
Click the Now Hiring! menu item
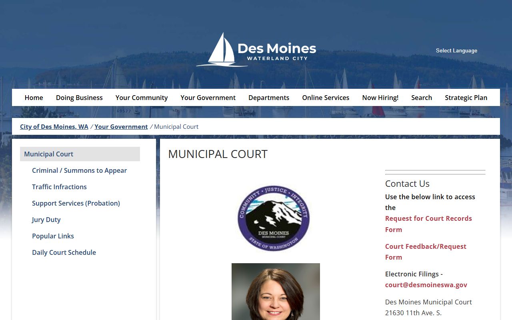380,98
